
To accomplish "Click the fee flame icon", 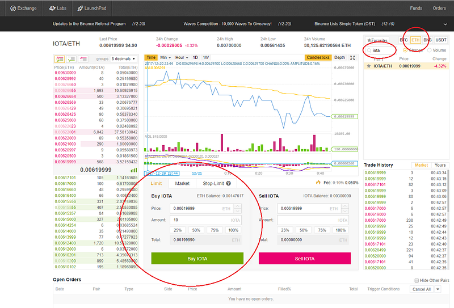I will 318,183.
